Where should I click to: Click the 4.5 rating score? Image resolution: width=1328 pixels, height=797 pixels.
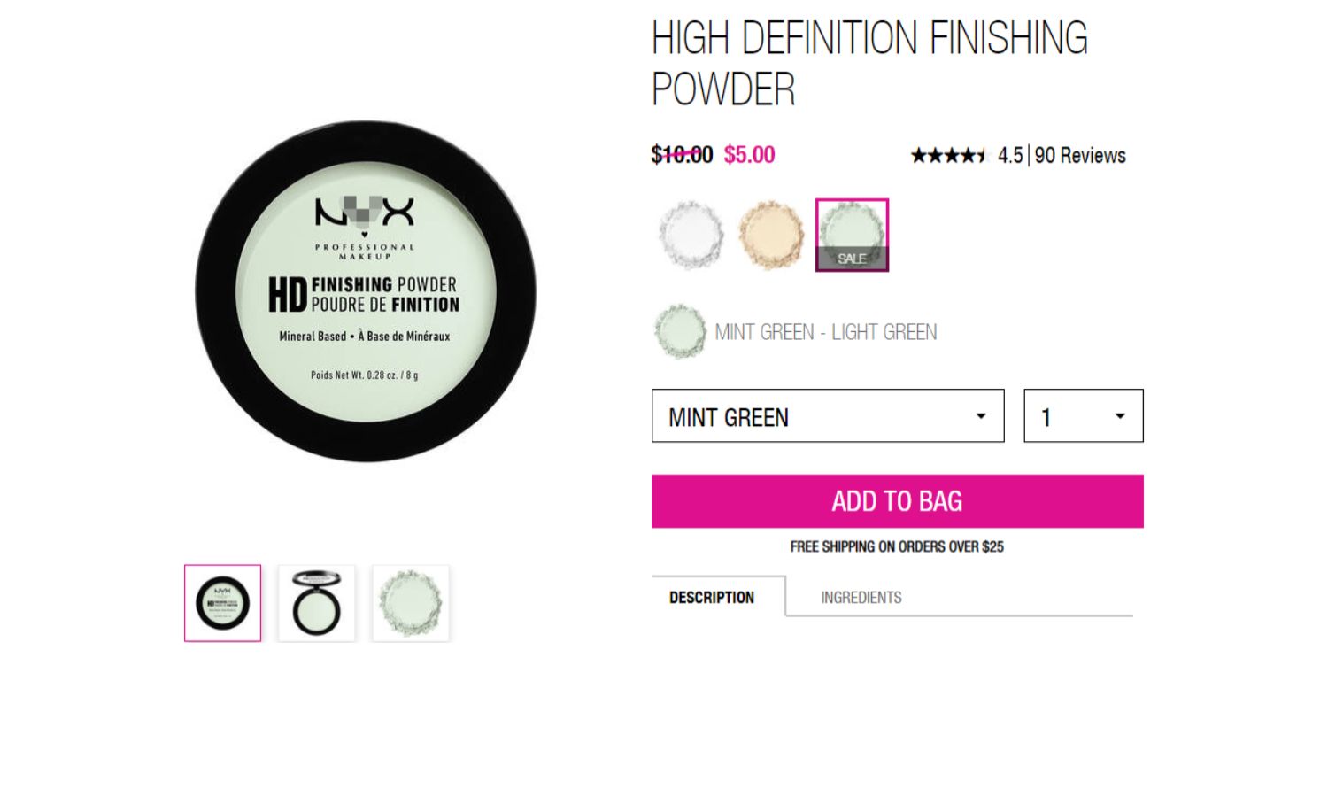(1010, 156)
